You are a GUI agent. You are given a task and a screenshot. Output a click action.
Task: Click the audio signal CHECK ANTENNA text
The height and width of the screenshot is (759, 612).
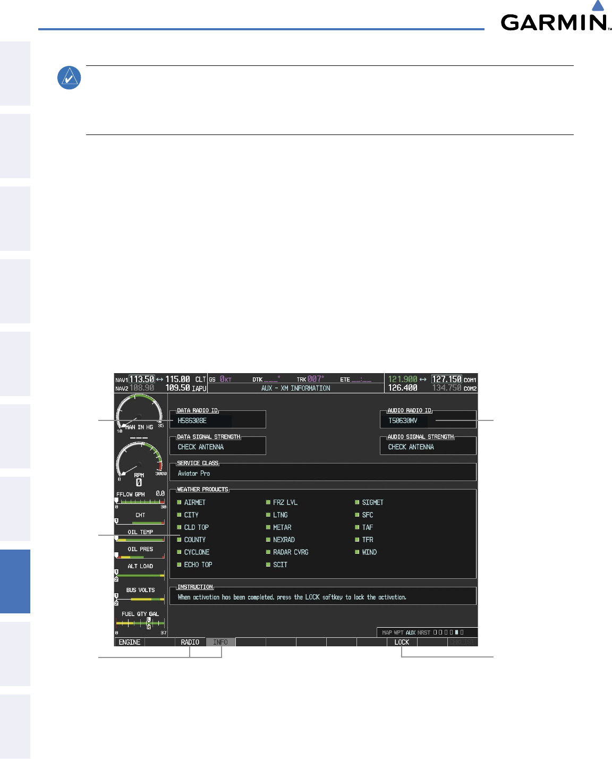click(x=411, y=447)
